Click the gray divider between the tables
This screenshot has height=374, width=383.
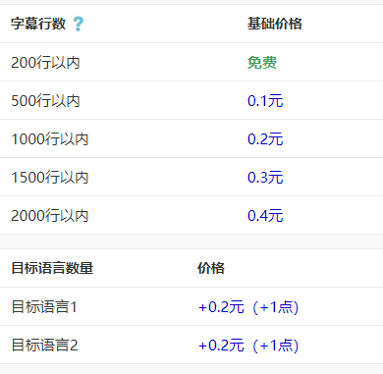tap(191, 241)
